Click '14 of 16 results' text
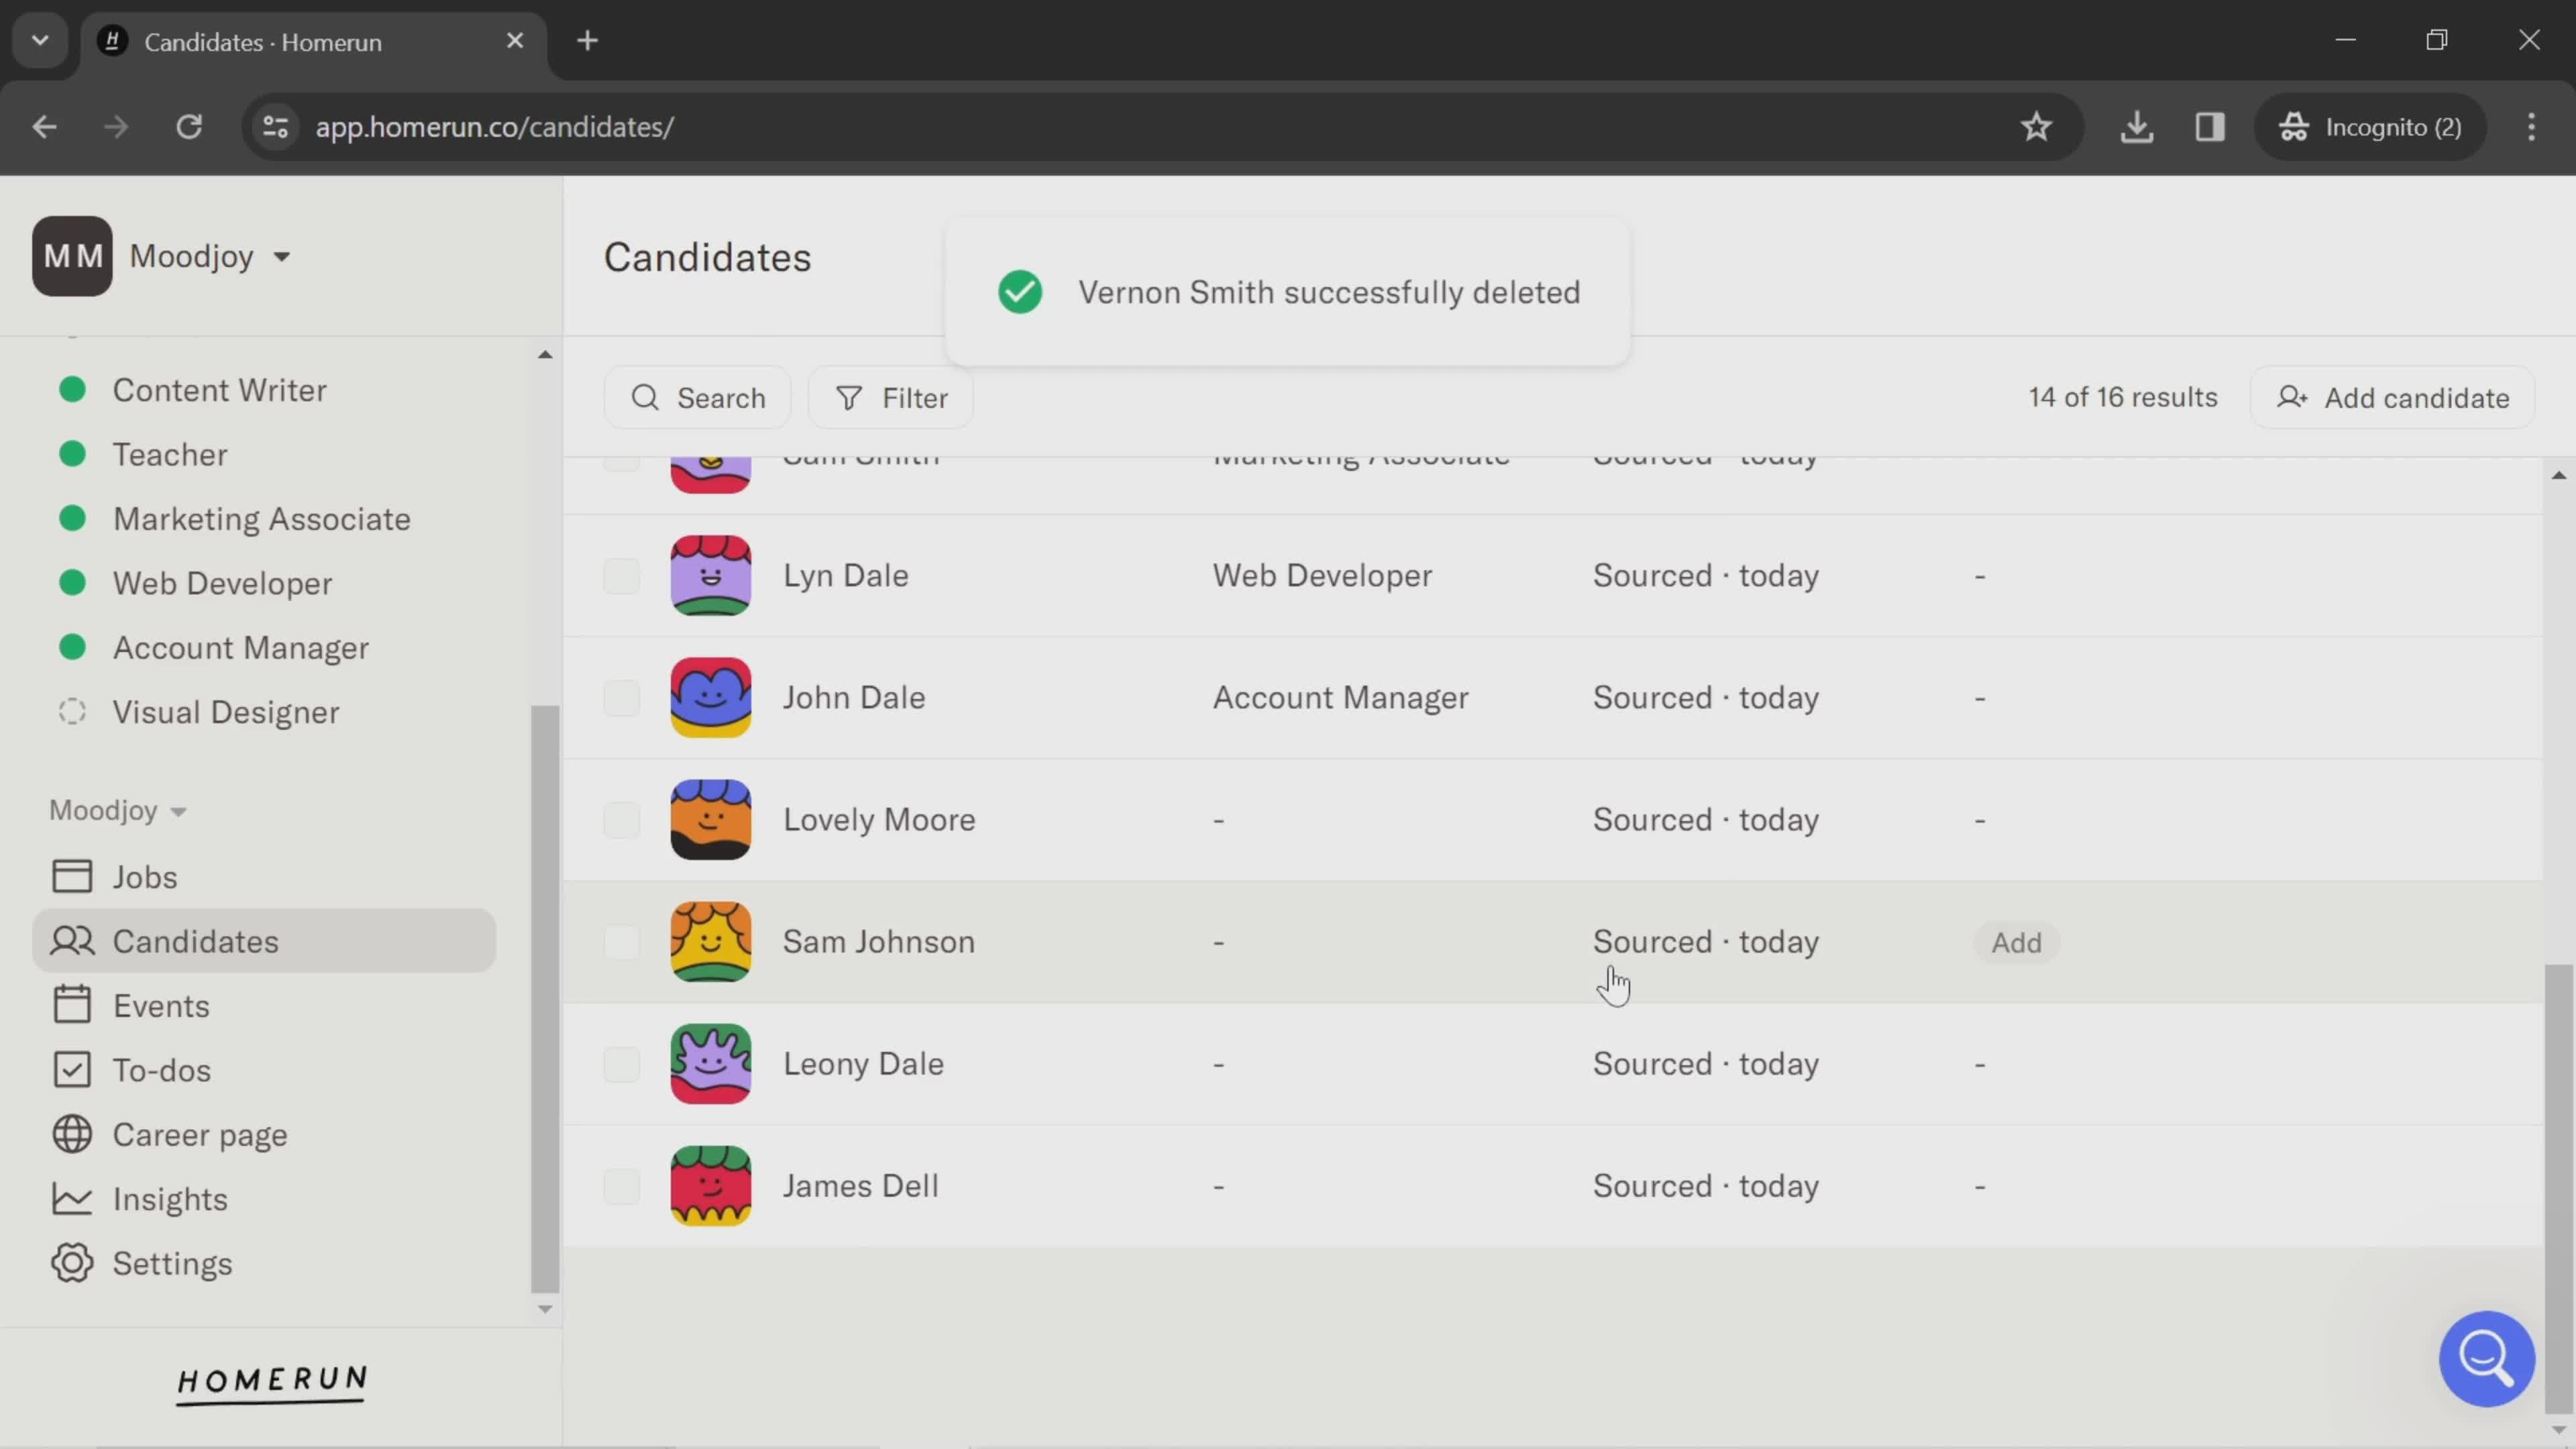 2122,397
